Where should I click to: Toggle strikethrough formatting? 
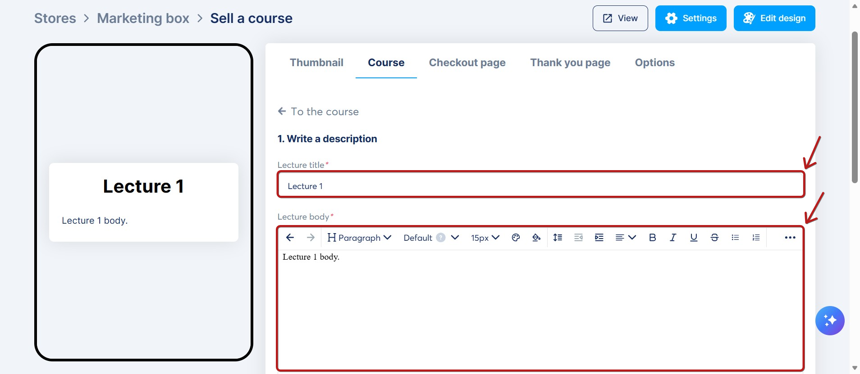click(714, 238)
